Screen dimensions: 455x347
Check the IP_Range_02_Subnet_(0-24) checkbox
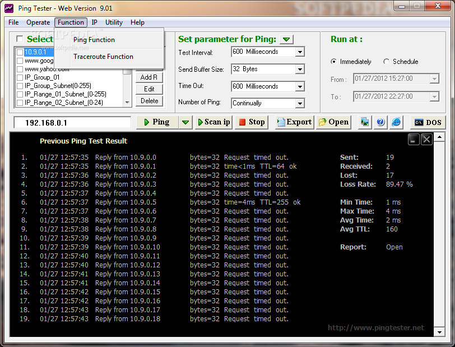click(x=20, y=103)
